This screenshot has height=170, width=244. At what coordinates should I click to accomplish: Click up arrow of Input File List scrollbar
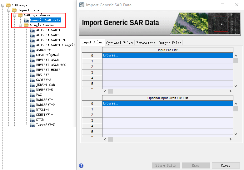pos(236,56)
